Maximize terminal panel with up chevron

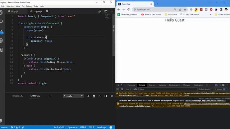tap(100, 96)
